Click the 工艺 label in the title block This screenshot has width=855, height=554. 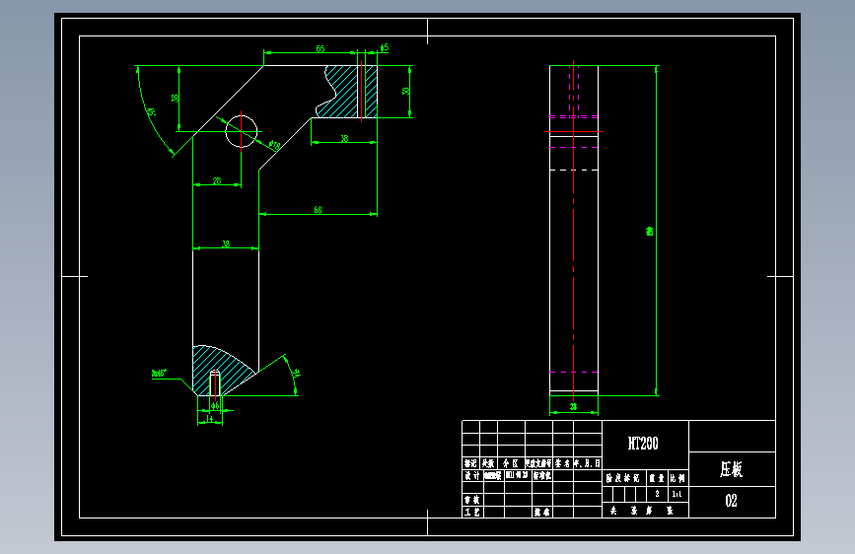[x=472, y=512]
